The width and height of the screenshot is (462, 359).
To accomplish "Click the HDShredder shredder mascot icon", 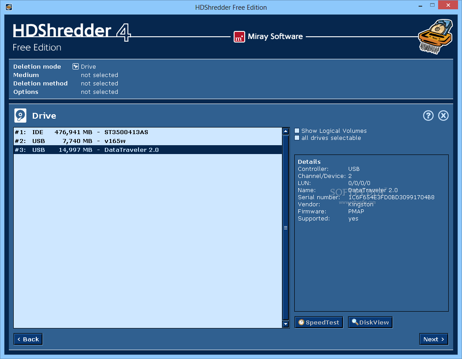I will [x=435, y=37].
